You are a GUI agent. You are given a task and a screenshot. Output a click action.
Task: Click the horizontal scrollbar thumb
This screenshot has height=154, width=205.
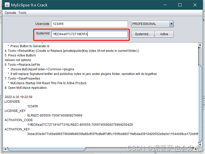(47, 149)
